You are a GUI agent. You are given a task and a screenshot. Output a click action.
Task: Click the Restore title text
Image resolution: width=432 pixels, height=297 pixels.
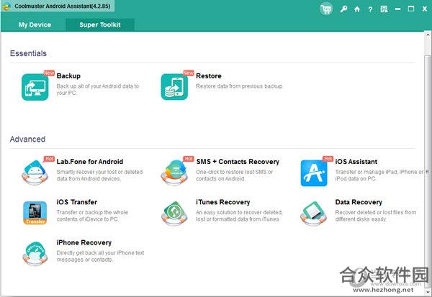coord(209,76)
